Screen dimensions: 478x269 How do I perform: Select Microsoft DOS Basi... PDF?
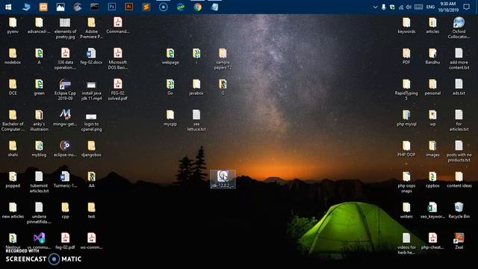[x=118, y=59]
